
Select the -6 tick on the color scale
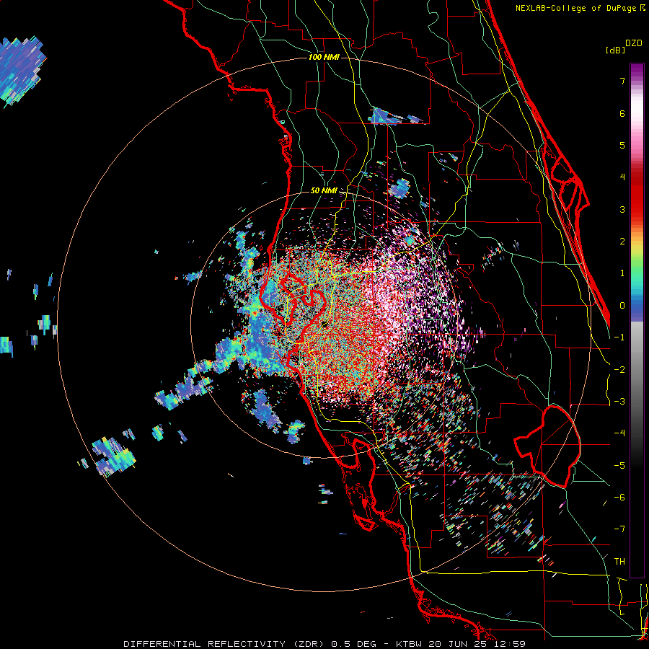point(619,498)
